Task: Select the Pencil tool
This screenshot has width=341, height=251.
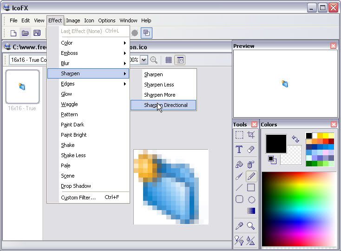Action: tap(251, 176)
